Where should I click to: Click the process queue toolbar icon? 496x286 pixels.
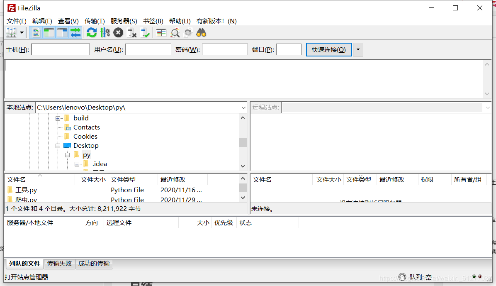pos(105,33)
